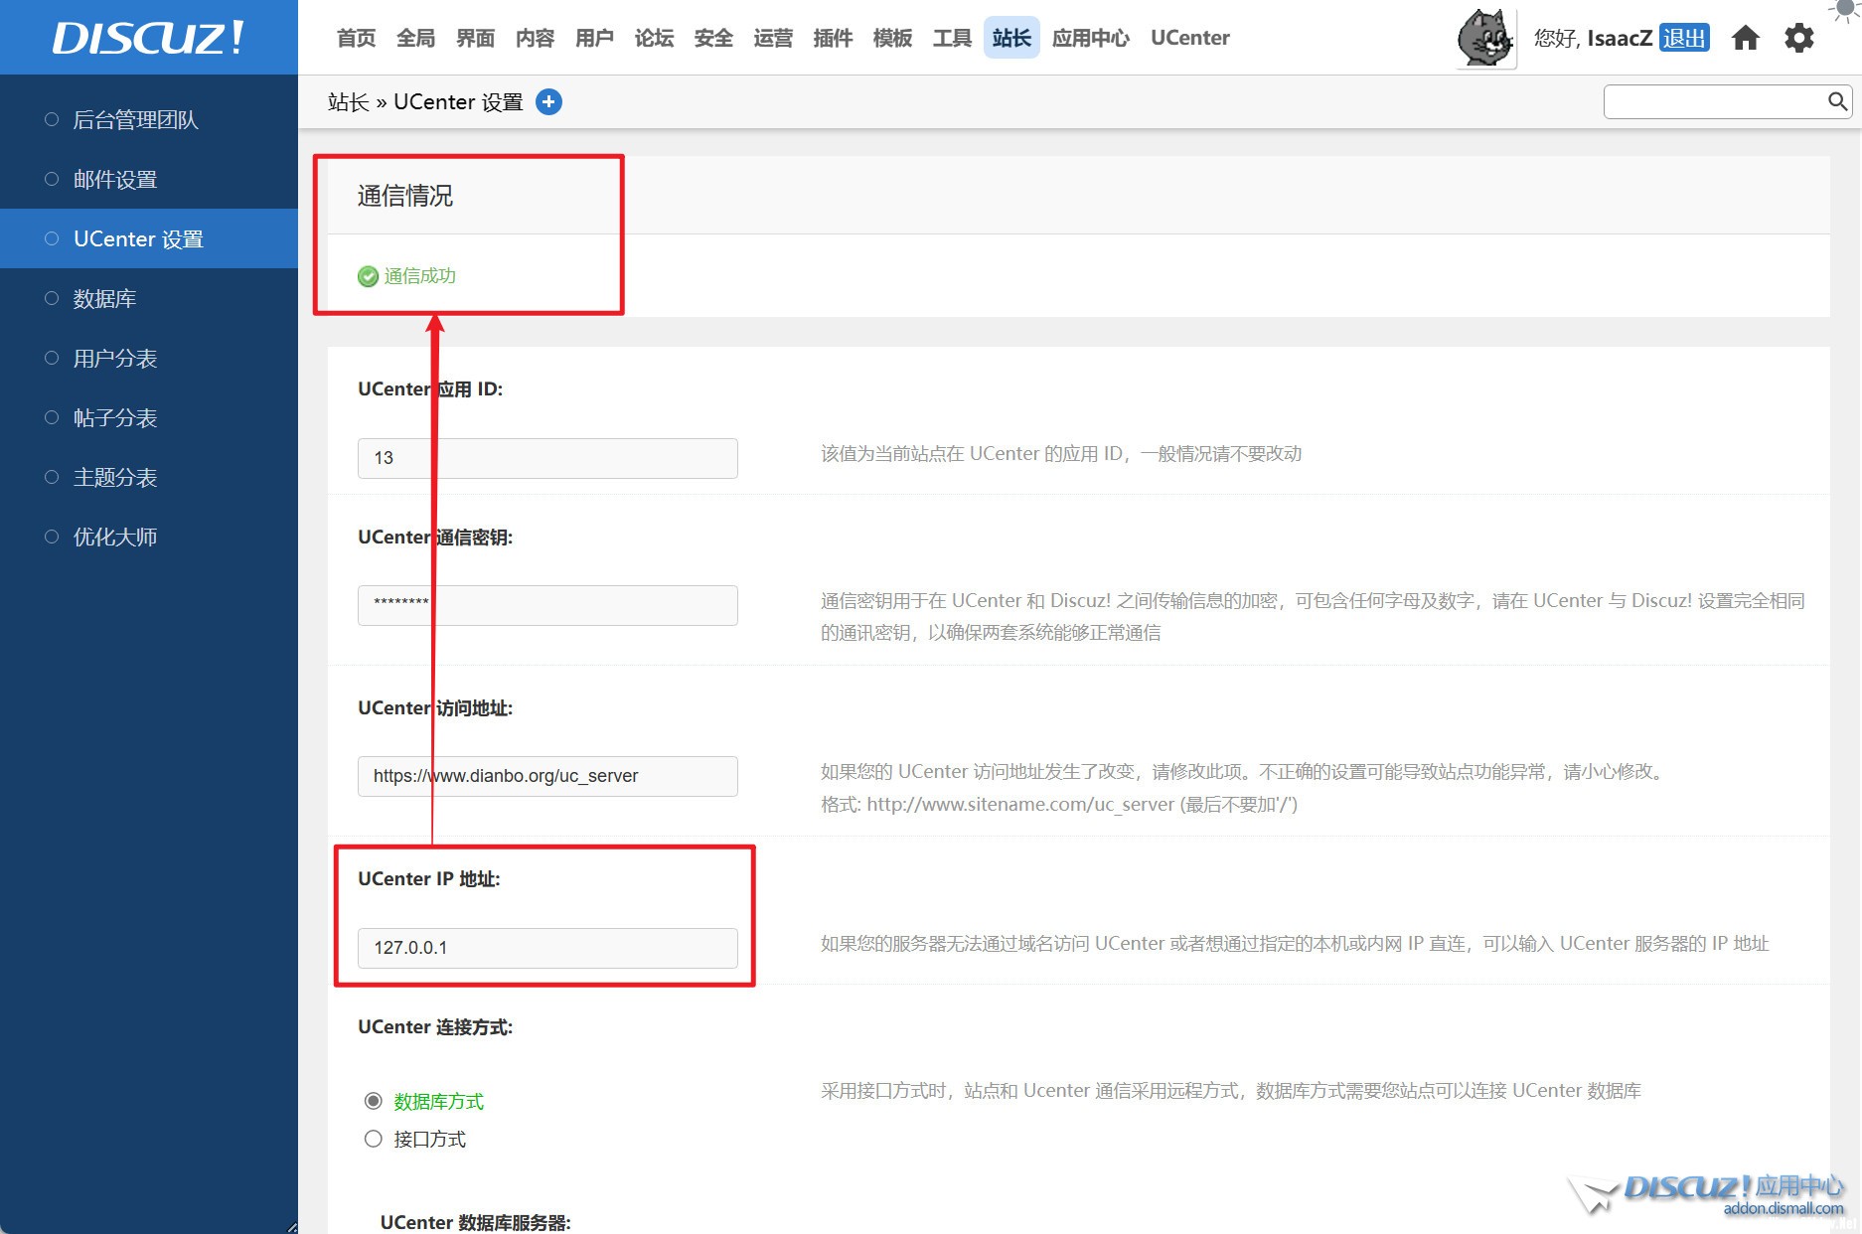Select the 接口方式 radio button
This screenshot has width=1862, height=1234.
click(374, 1139)
